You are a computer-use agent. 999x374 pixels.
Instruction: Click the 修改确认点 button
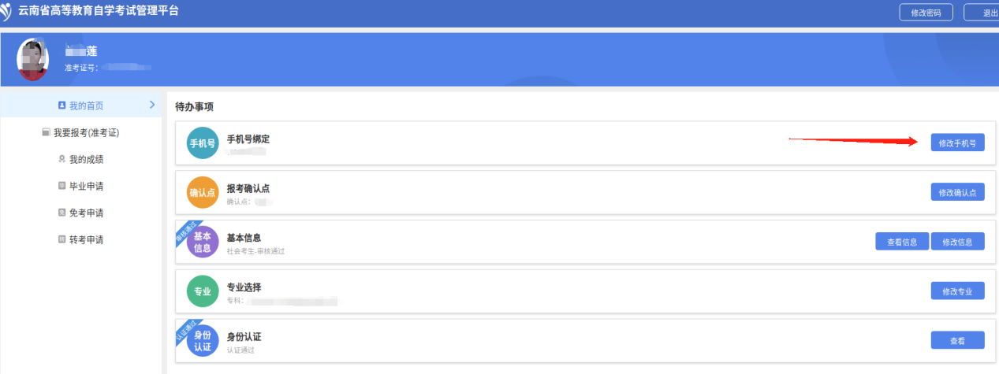click(957, 192)
